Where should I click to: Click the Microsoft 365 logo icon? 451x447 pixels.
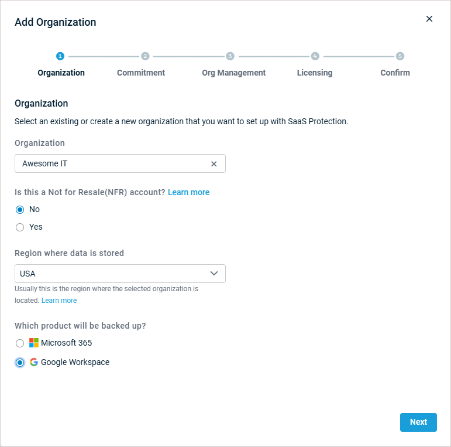click(34, 343)
